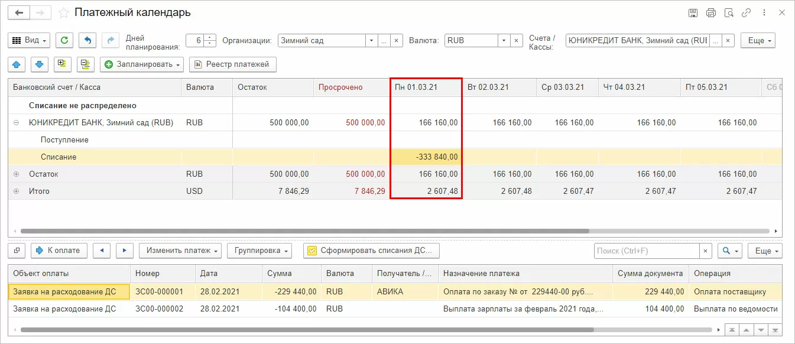Click the Сумма документа column header
Screen dimensions: 795x344
tap(650, 274)
